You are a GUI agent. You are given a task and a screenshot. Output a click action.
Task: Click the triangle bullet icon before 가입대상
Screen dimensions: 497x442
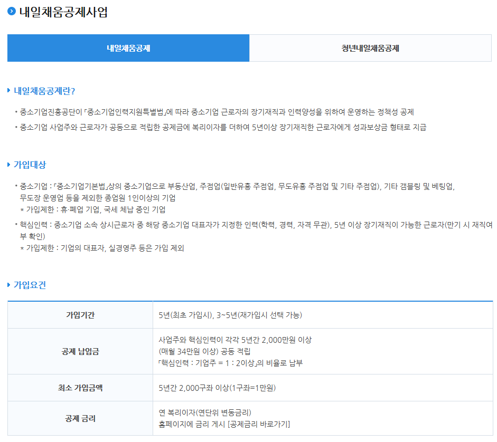coord(9,165)
